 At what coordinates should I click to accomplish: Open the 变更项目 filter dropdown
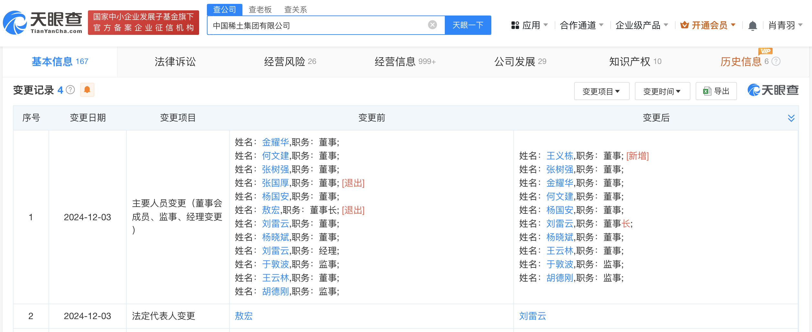pyautogui.click(x=601, y=91)
